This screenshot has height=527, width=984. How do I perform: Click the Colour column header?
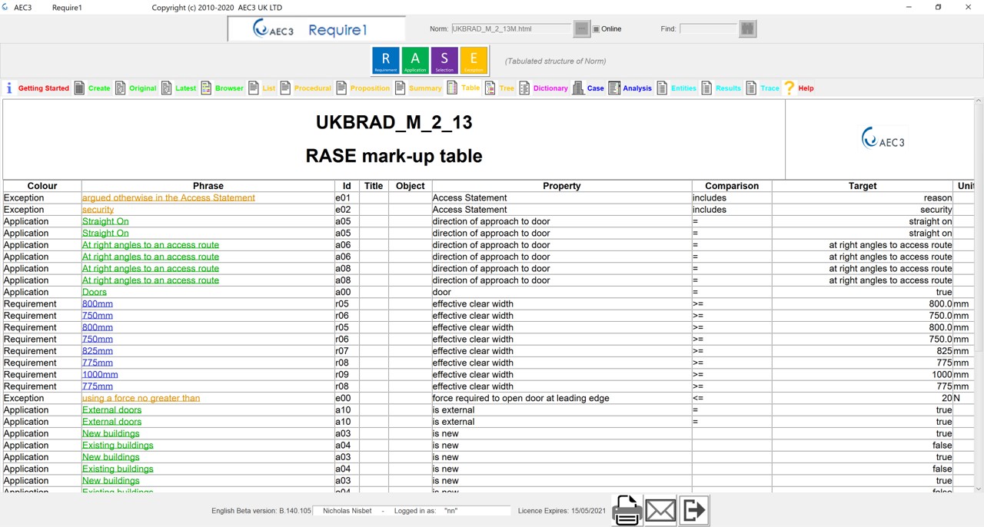[x=42, y=186]
